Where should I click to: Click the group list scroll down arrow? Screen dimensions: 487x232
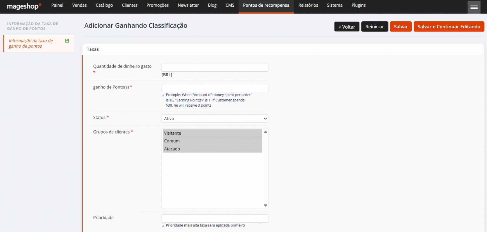tap(266, 205)
